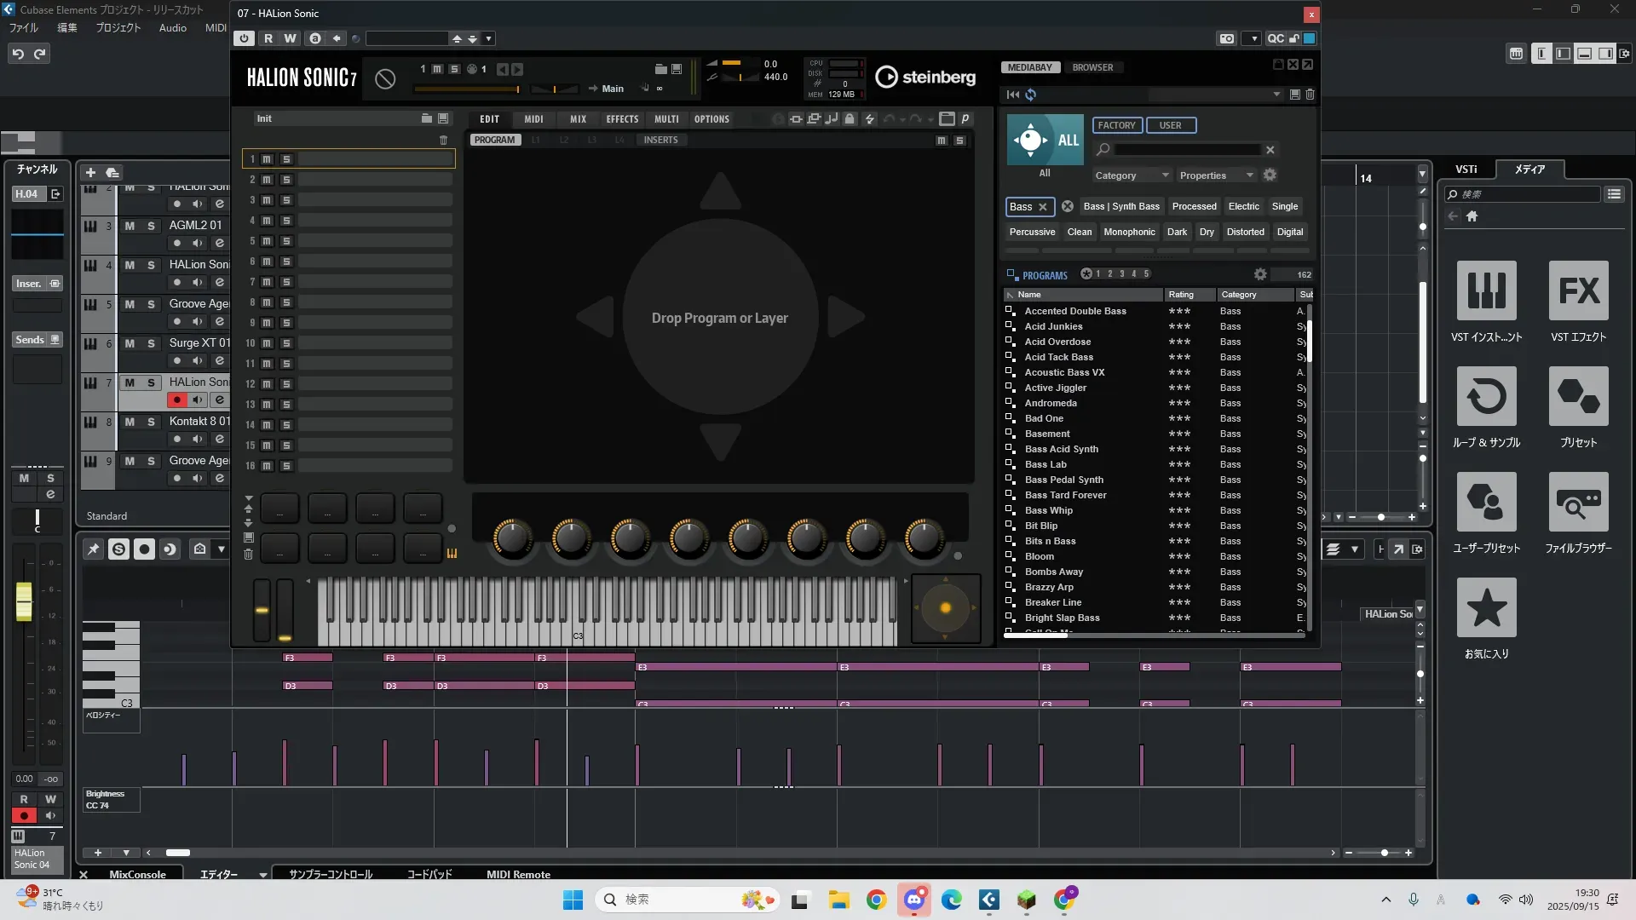Screen dimensions: 1636x920
Task: Open the VST Effects tile
Action: (x=1578, y=292)
